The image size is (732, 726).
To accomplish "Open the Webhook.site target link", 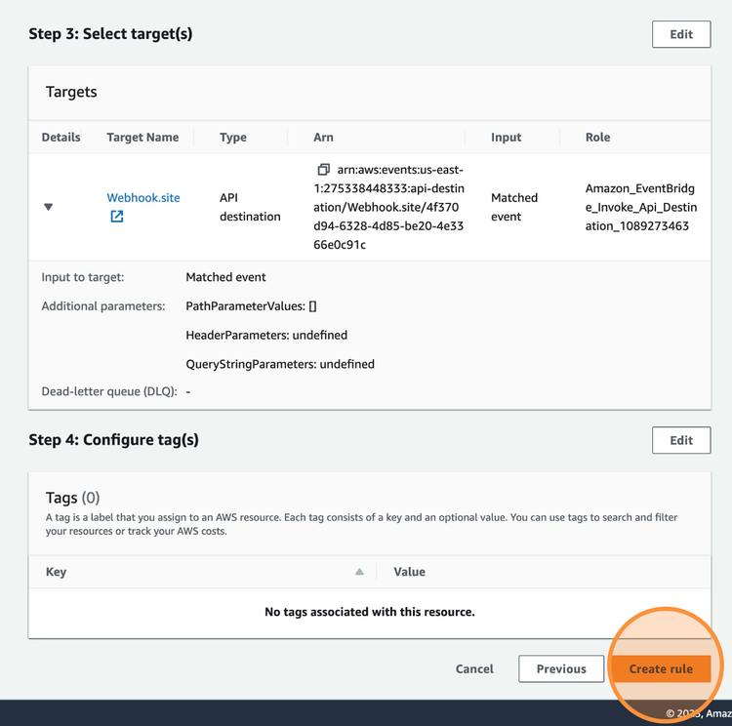I will click(x=142, y=197).
